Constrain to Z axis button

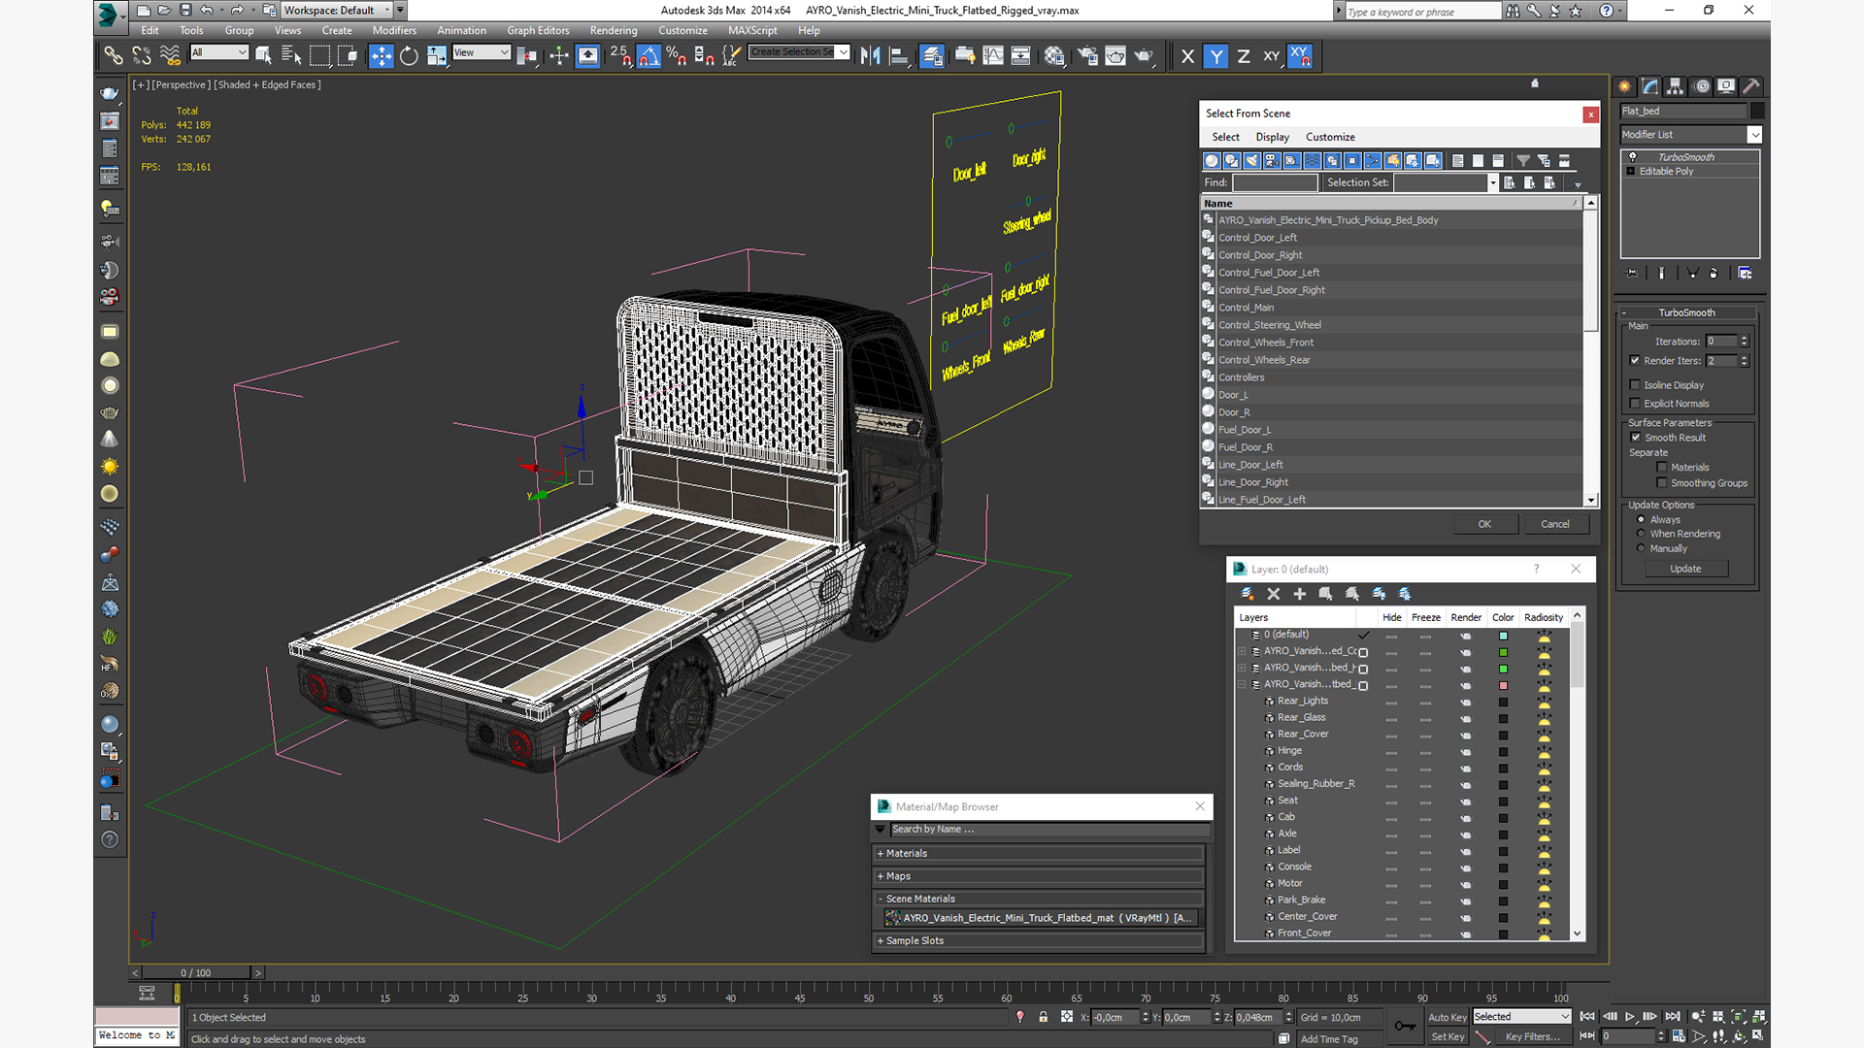(1244, 56)
